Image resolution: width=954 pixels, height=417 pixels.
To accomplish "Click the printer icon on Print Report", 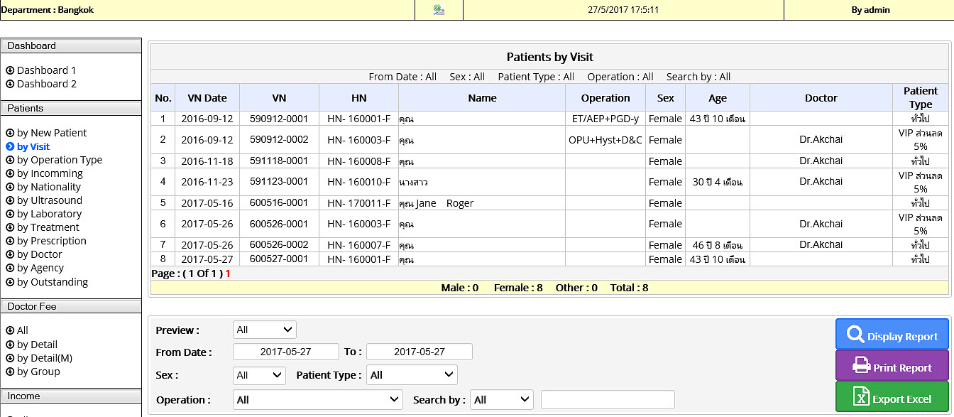I will (861, 367).
